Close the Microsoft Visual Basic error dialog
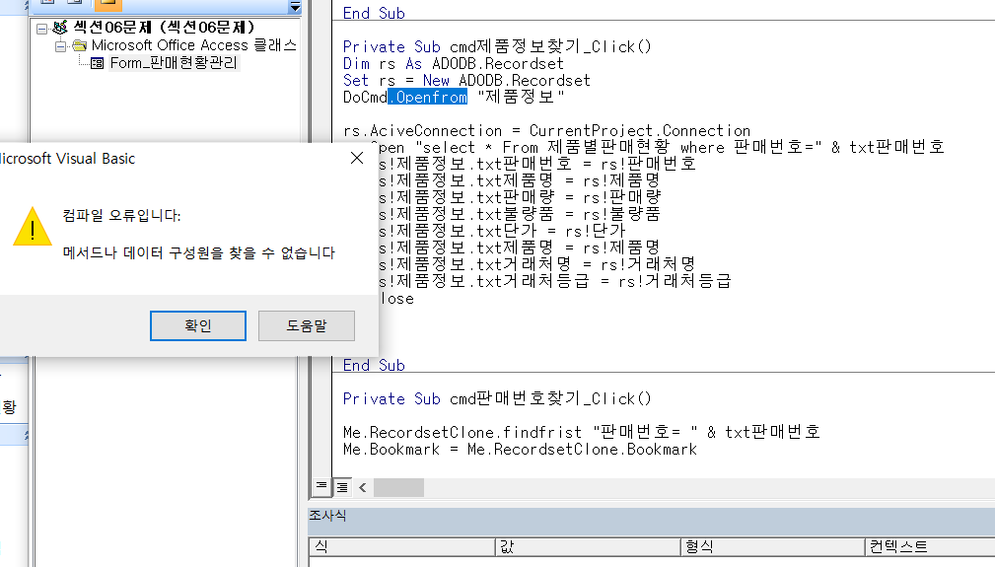The image size is (995, 567). pos(356,159)
